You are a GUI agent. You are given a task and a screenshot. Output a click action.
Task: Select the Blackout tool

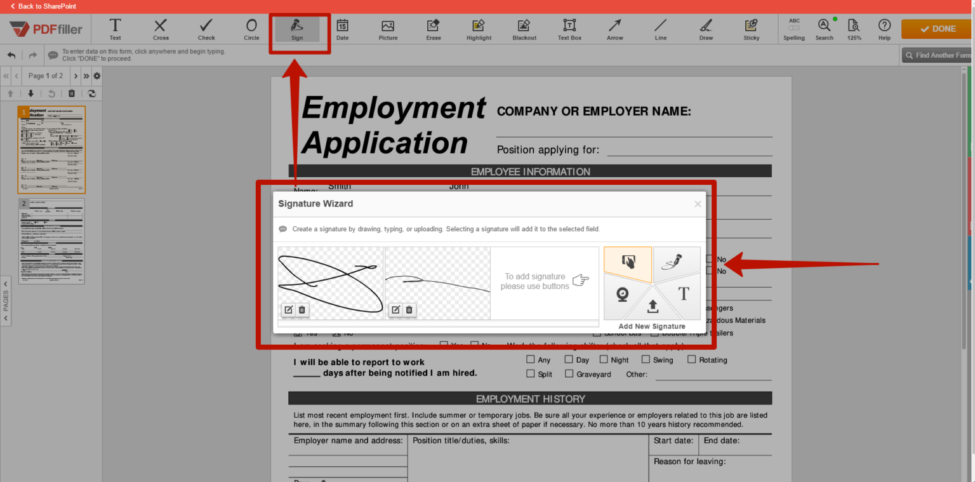(x=524, y=29)
